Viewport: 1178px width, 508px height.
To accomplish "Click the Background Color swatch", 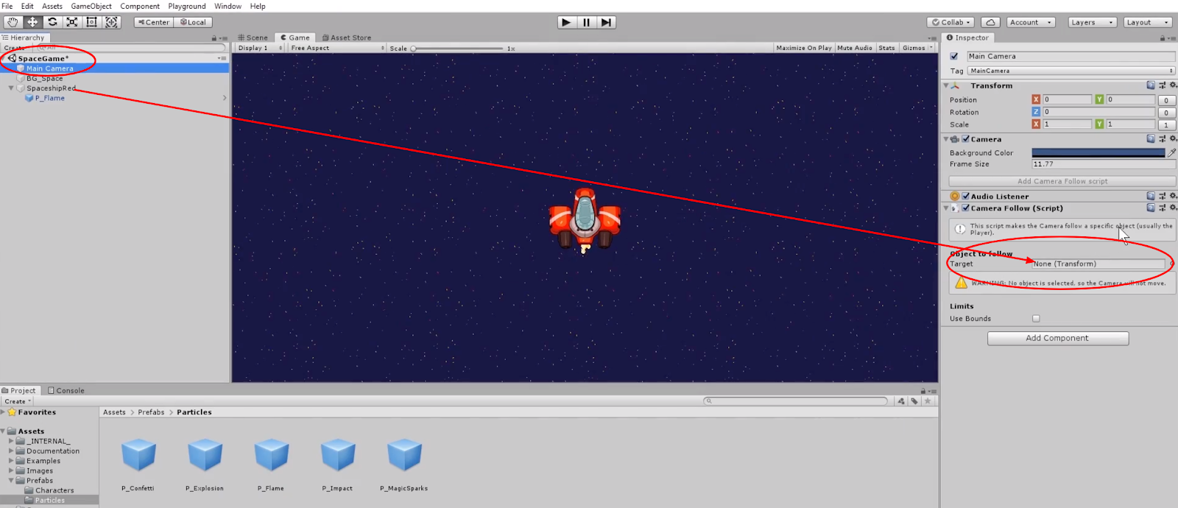I will (1098, 152).
